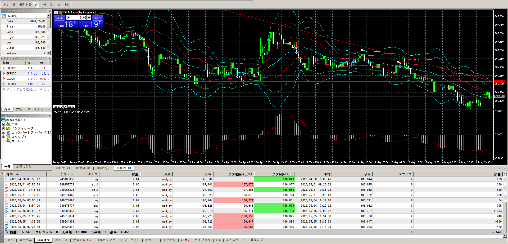Expand the 口座 node in Navigator
508x244 pixels.
(x=4, y=124)
